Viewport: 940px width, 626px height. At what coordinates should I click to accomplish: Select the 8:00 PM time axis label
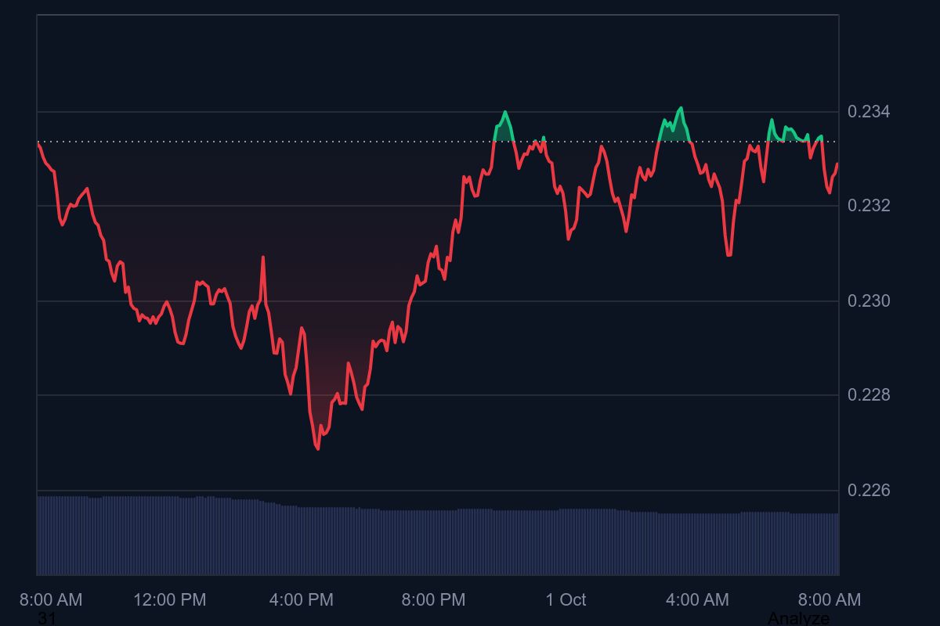pyautogui.click(x=433, y=599)
